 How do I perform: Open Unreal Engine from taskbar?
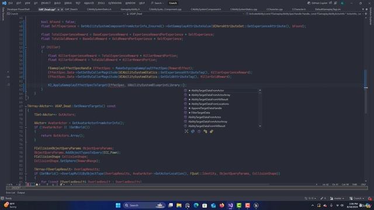coord(256,205)
